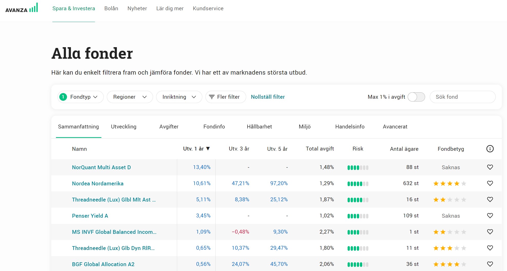The image size is (507, 271).
Task: Open Kundservice menu item
Action: point(208,8)
